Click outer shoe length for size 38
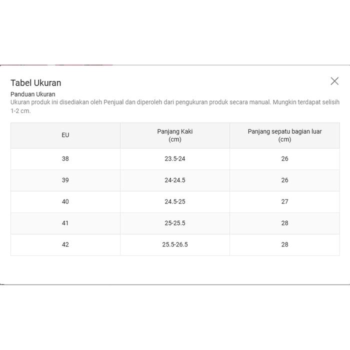This screenshot has width=350, height=350. point(284,158)
